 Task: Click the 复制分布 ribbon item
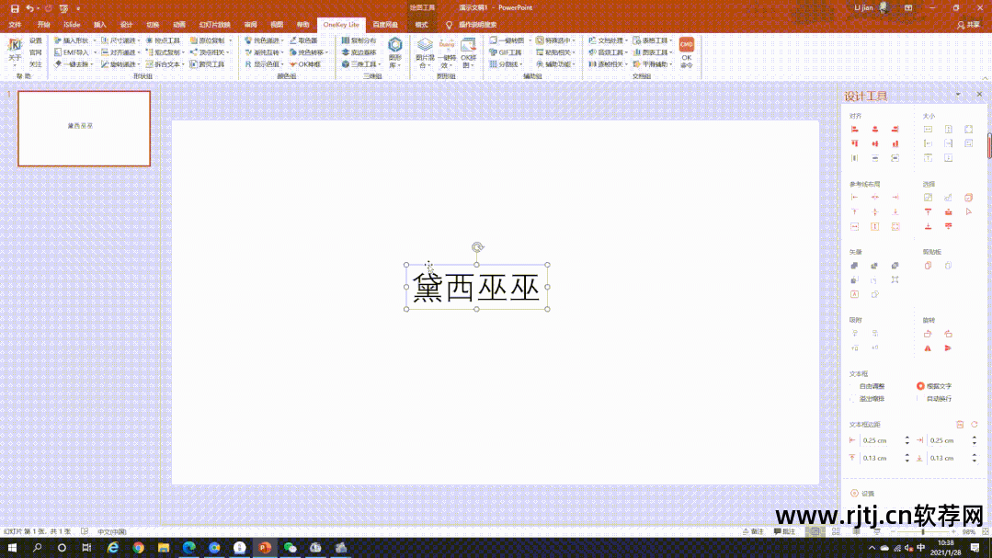[359, 40]
